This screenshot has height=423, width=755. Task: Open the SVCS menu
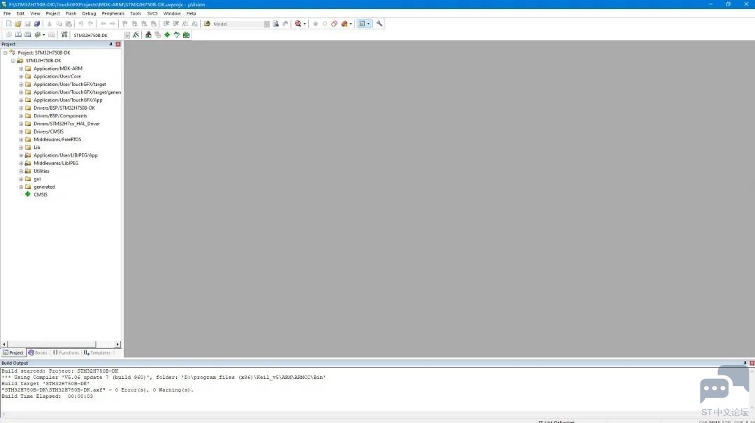[x=152, y=13]
